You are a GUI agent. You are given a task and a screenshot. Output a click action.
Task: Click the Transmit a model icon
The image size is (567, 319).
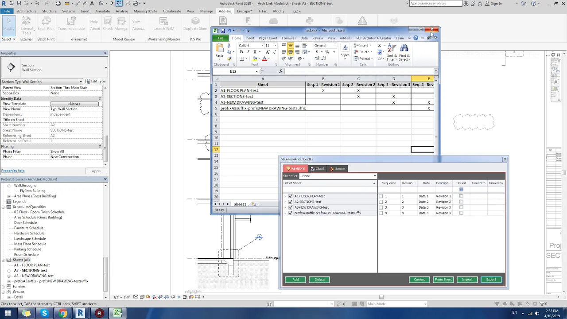71,22
